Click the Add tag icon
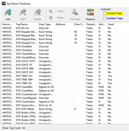 click(8, 13)
